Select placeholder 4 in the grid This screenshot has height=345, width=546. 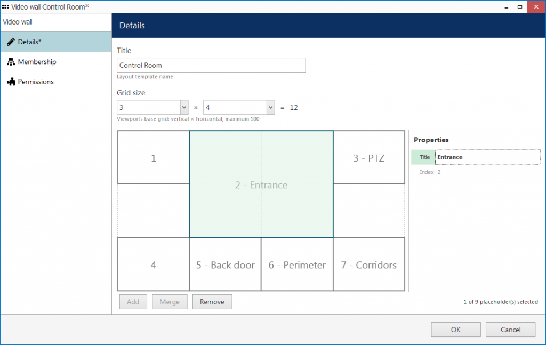pos(154,264)
